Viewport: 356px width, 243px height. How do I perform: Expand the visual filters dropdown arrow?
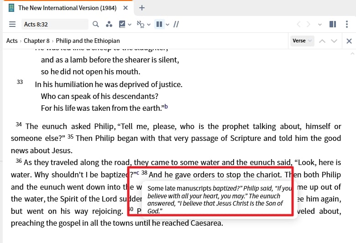tap(130, 25)
